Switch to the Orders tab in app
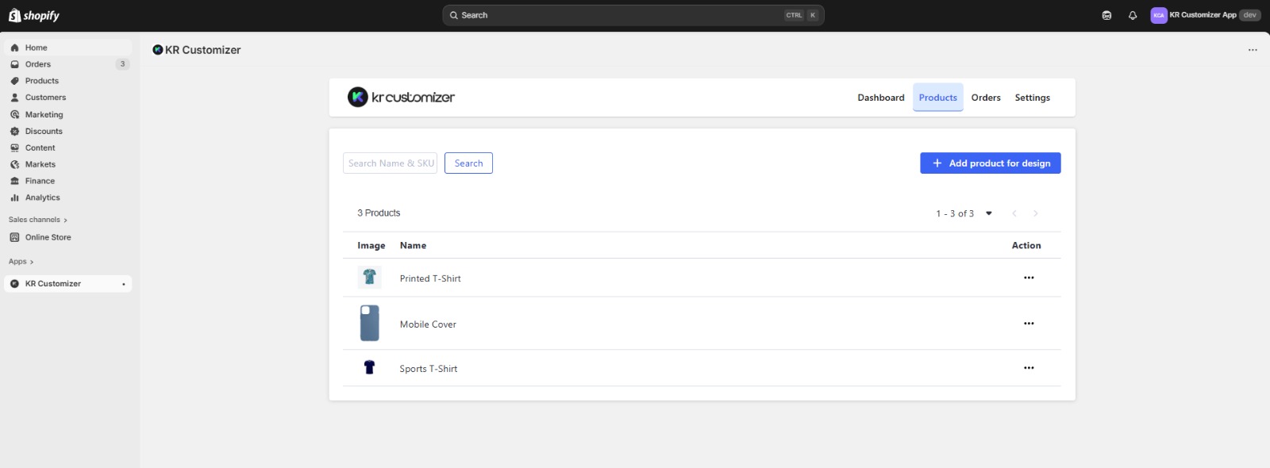This screenshot has width=1270, height=468. [986, 98]
